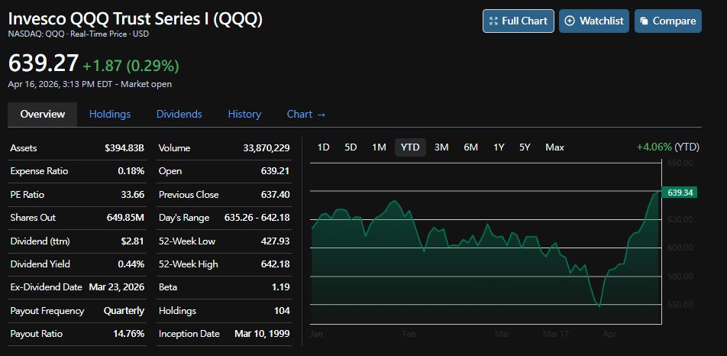
Task: Show the Max chart range
Action: (554, 147)
